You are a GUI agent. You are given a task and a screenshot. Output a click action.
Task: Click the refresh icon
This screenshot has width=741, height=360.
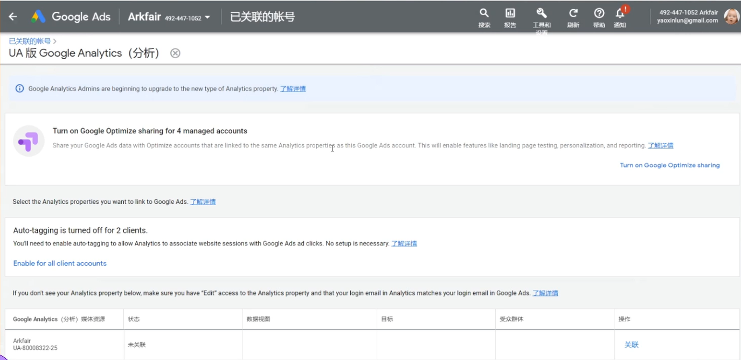573,13
